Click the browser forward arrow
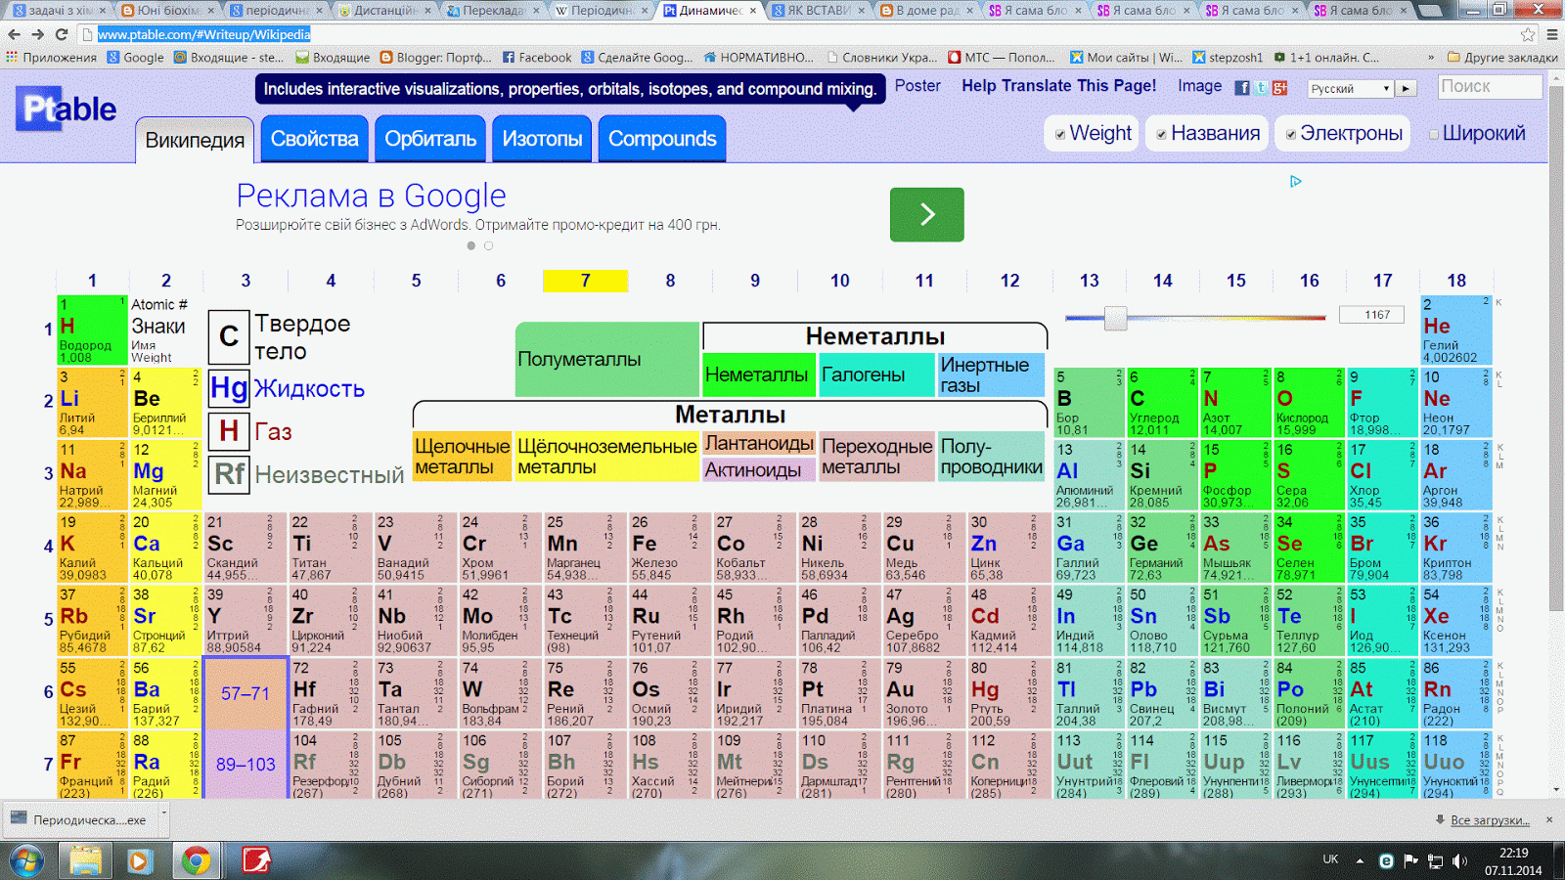 (x=38, y=34)
